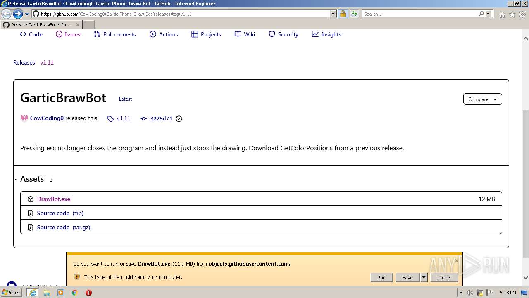Open media player taskbar icon
This screenshot has width=529, height=298.
click(61, 293)
